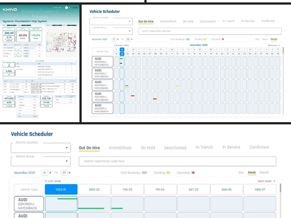Advance to December with the right chevron
This screenshot has height=218, width=291.
(279, 45)
